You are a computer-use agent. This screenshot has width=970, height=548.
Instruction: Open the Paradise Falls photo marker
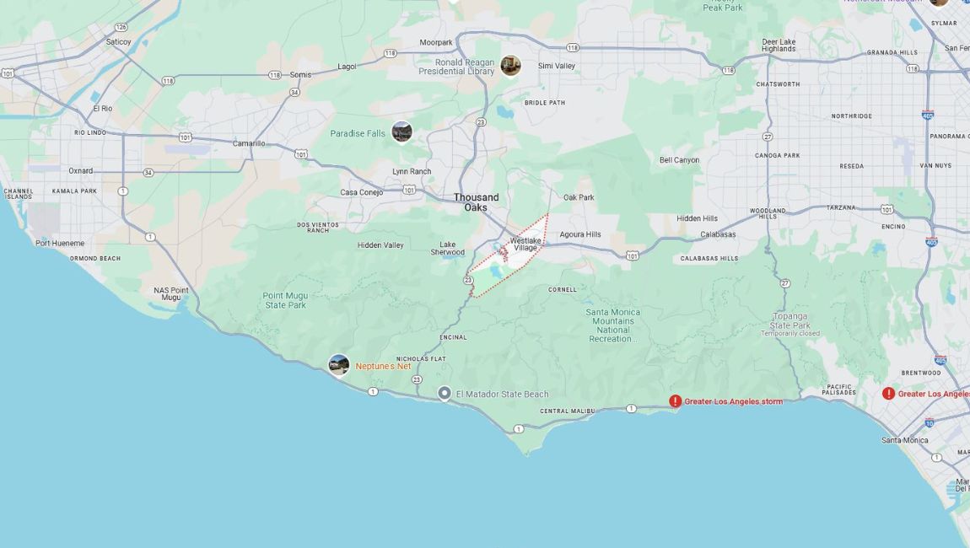tap(402, 132)
